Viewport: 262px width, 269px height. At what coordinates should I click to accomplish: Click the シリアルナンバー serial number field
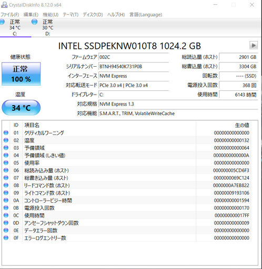(x=134, y=67)
